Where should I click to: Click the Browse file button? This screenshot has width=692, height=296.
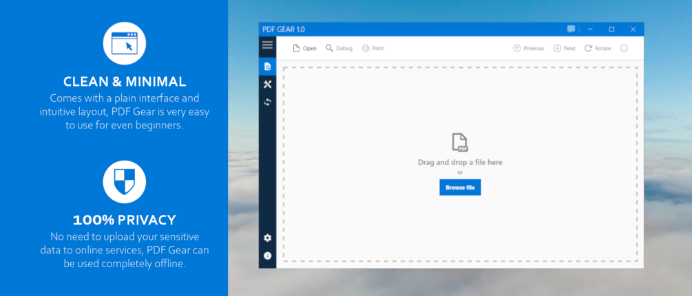(x=461, y=187)
